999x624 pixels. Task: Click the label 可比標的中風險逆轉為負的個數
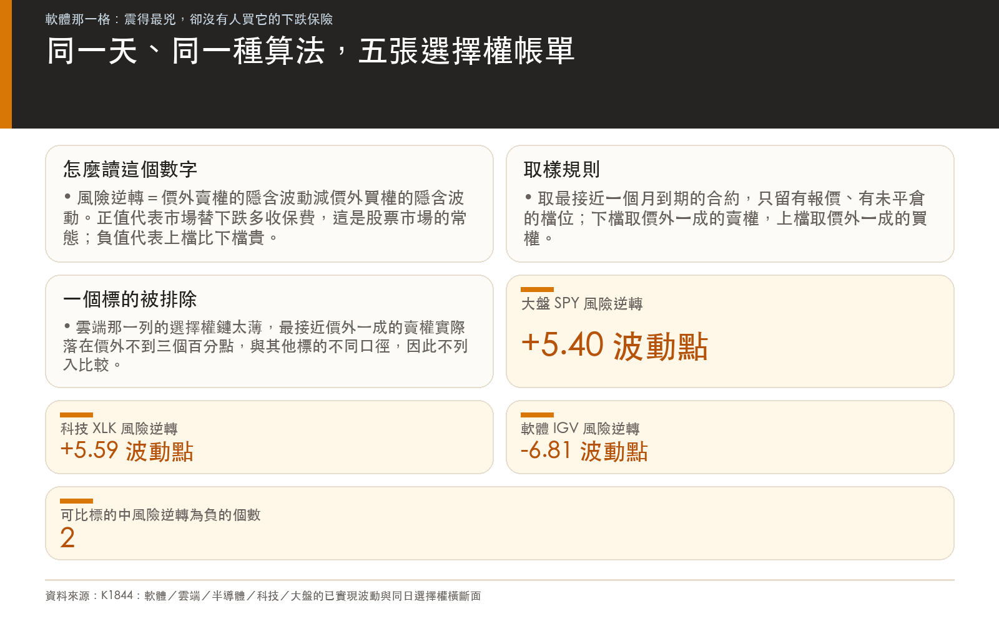coord(160,515)
